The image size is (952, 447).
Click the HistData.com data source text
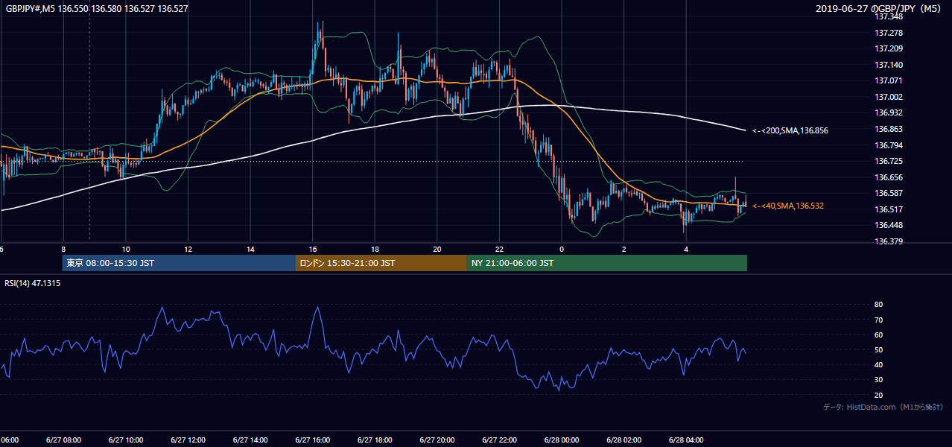884,407
